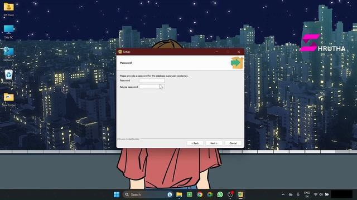Image resolution: width=357 pixels, height=200 pixels.
Task: Open File Explorer from taskbar
Action: (x=179, y=194)
